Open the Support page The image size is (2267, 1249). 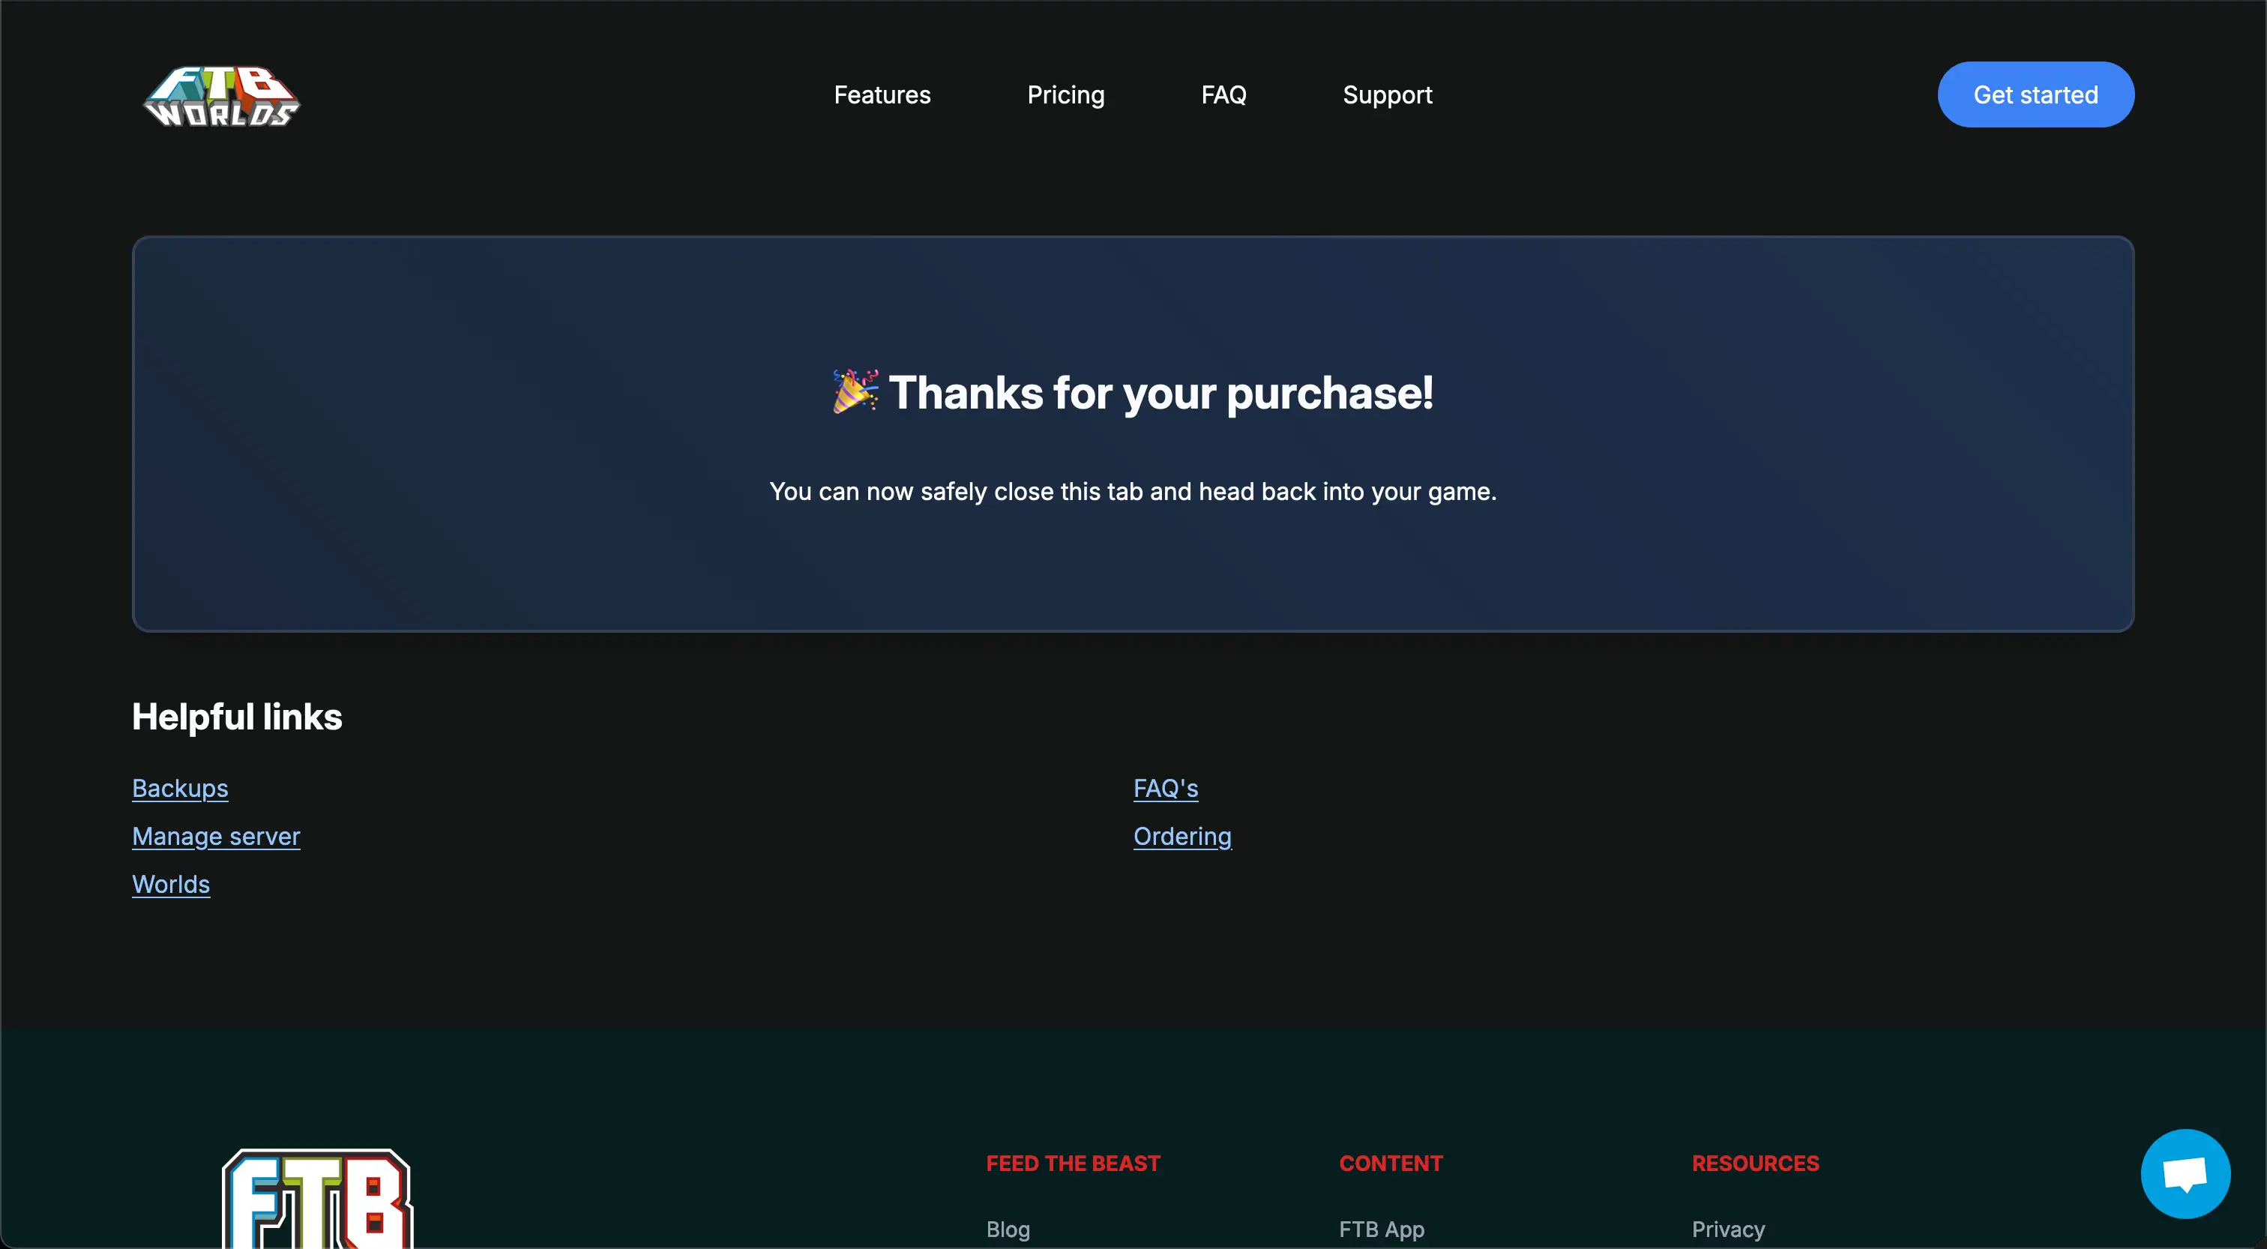coord(1387,94)
